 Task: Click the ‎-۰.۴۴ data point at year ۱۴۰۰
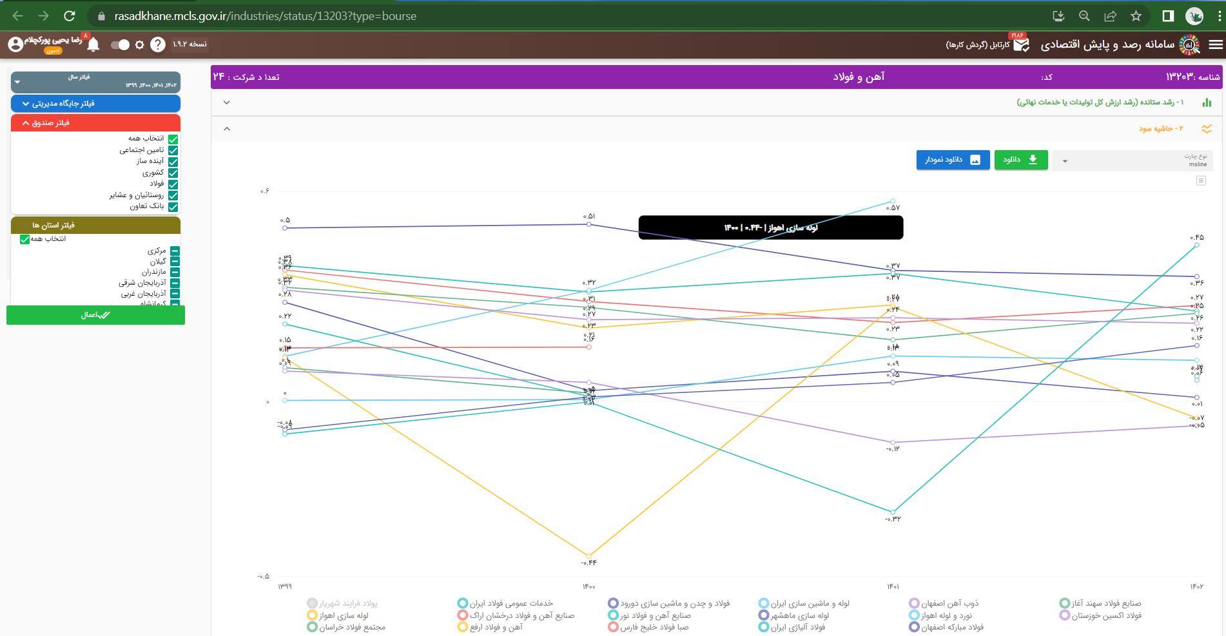589,555
